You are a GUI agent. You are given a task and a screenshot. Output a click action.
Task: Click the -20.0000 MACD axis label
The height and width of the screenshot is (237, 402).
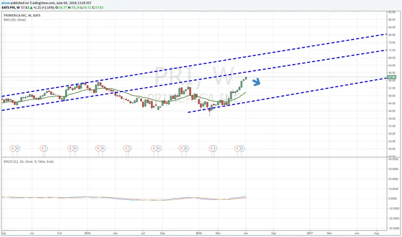(393, 218)
